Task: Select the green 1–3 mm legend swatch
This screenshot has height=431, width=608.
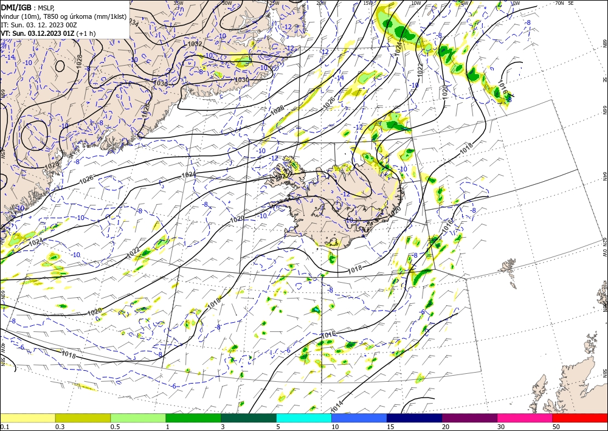Action: click(x=193, y=418)
